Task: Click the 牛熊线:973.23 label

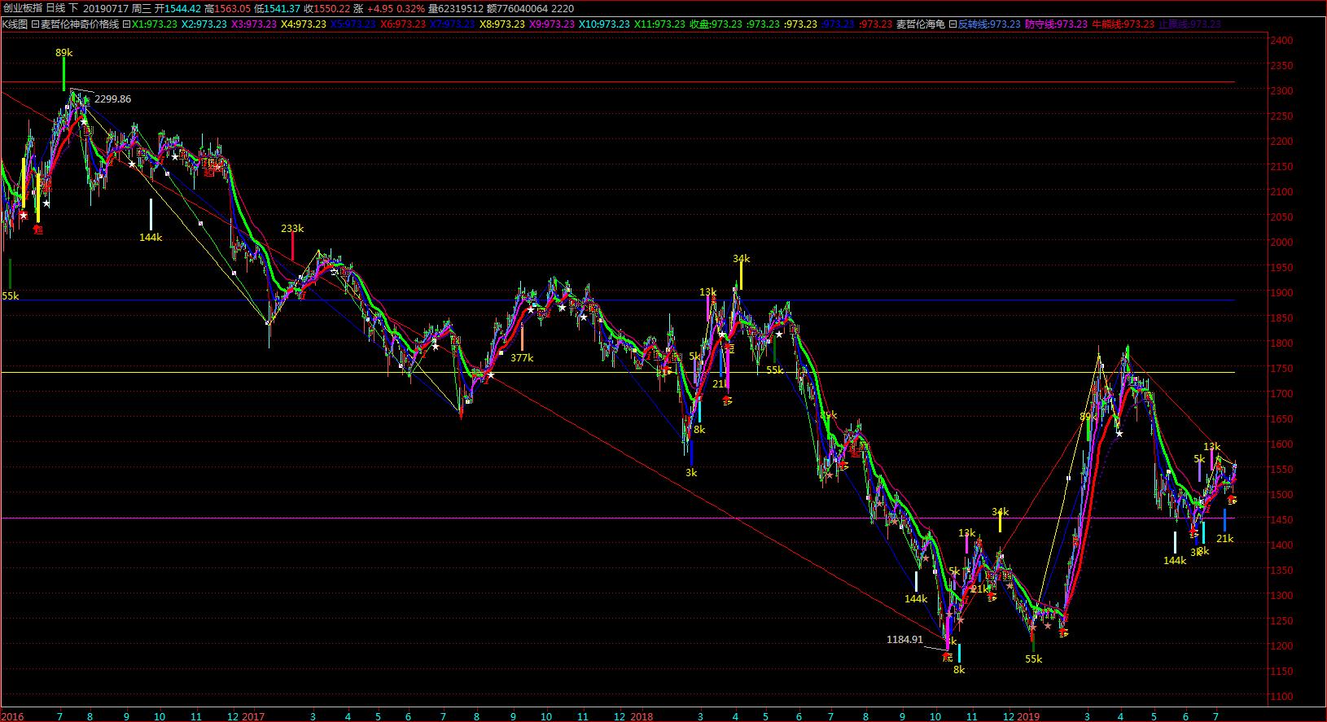Action: [1123, 24]
